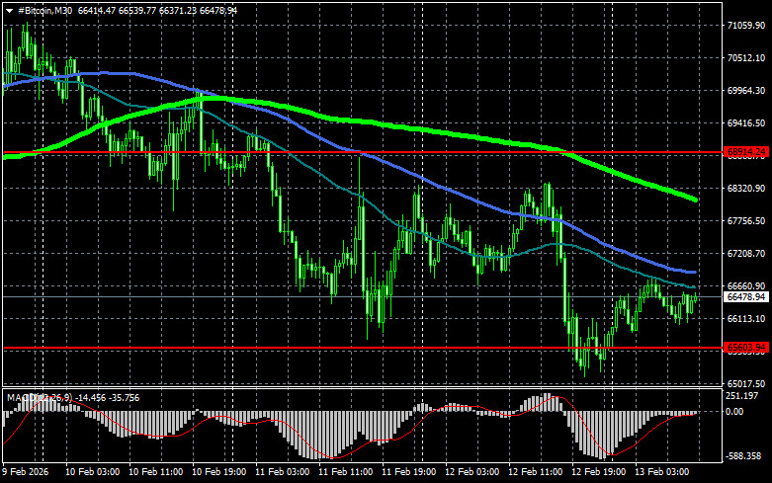This screenshot has width=772, height=483.
Task: Click the red 65603.94 price label
Action: pyautogui.click(x=744, y=348)
